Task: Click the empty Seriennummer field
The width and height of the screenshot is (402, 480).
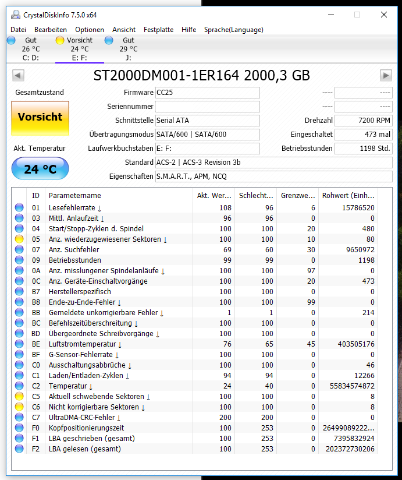Action: pyautogui.click(x=208, y=107)
